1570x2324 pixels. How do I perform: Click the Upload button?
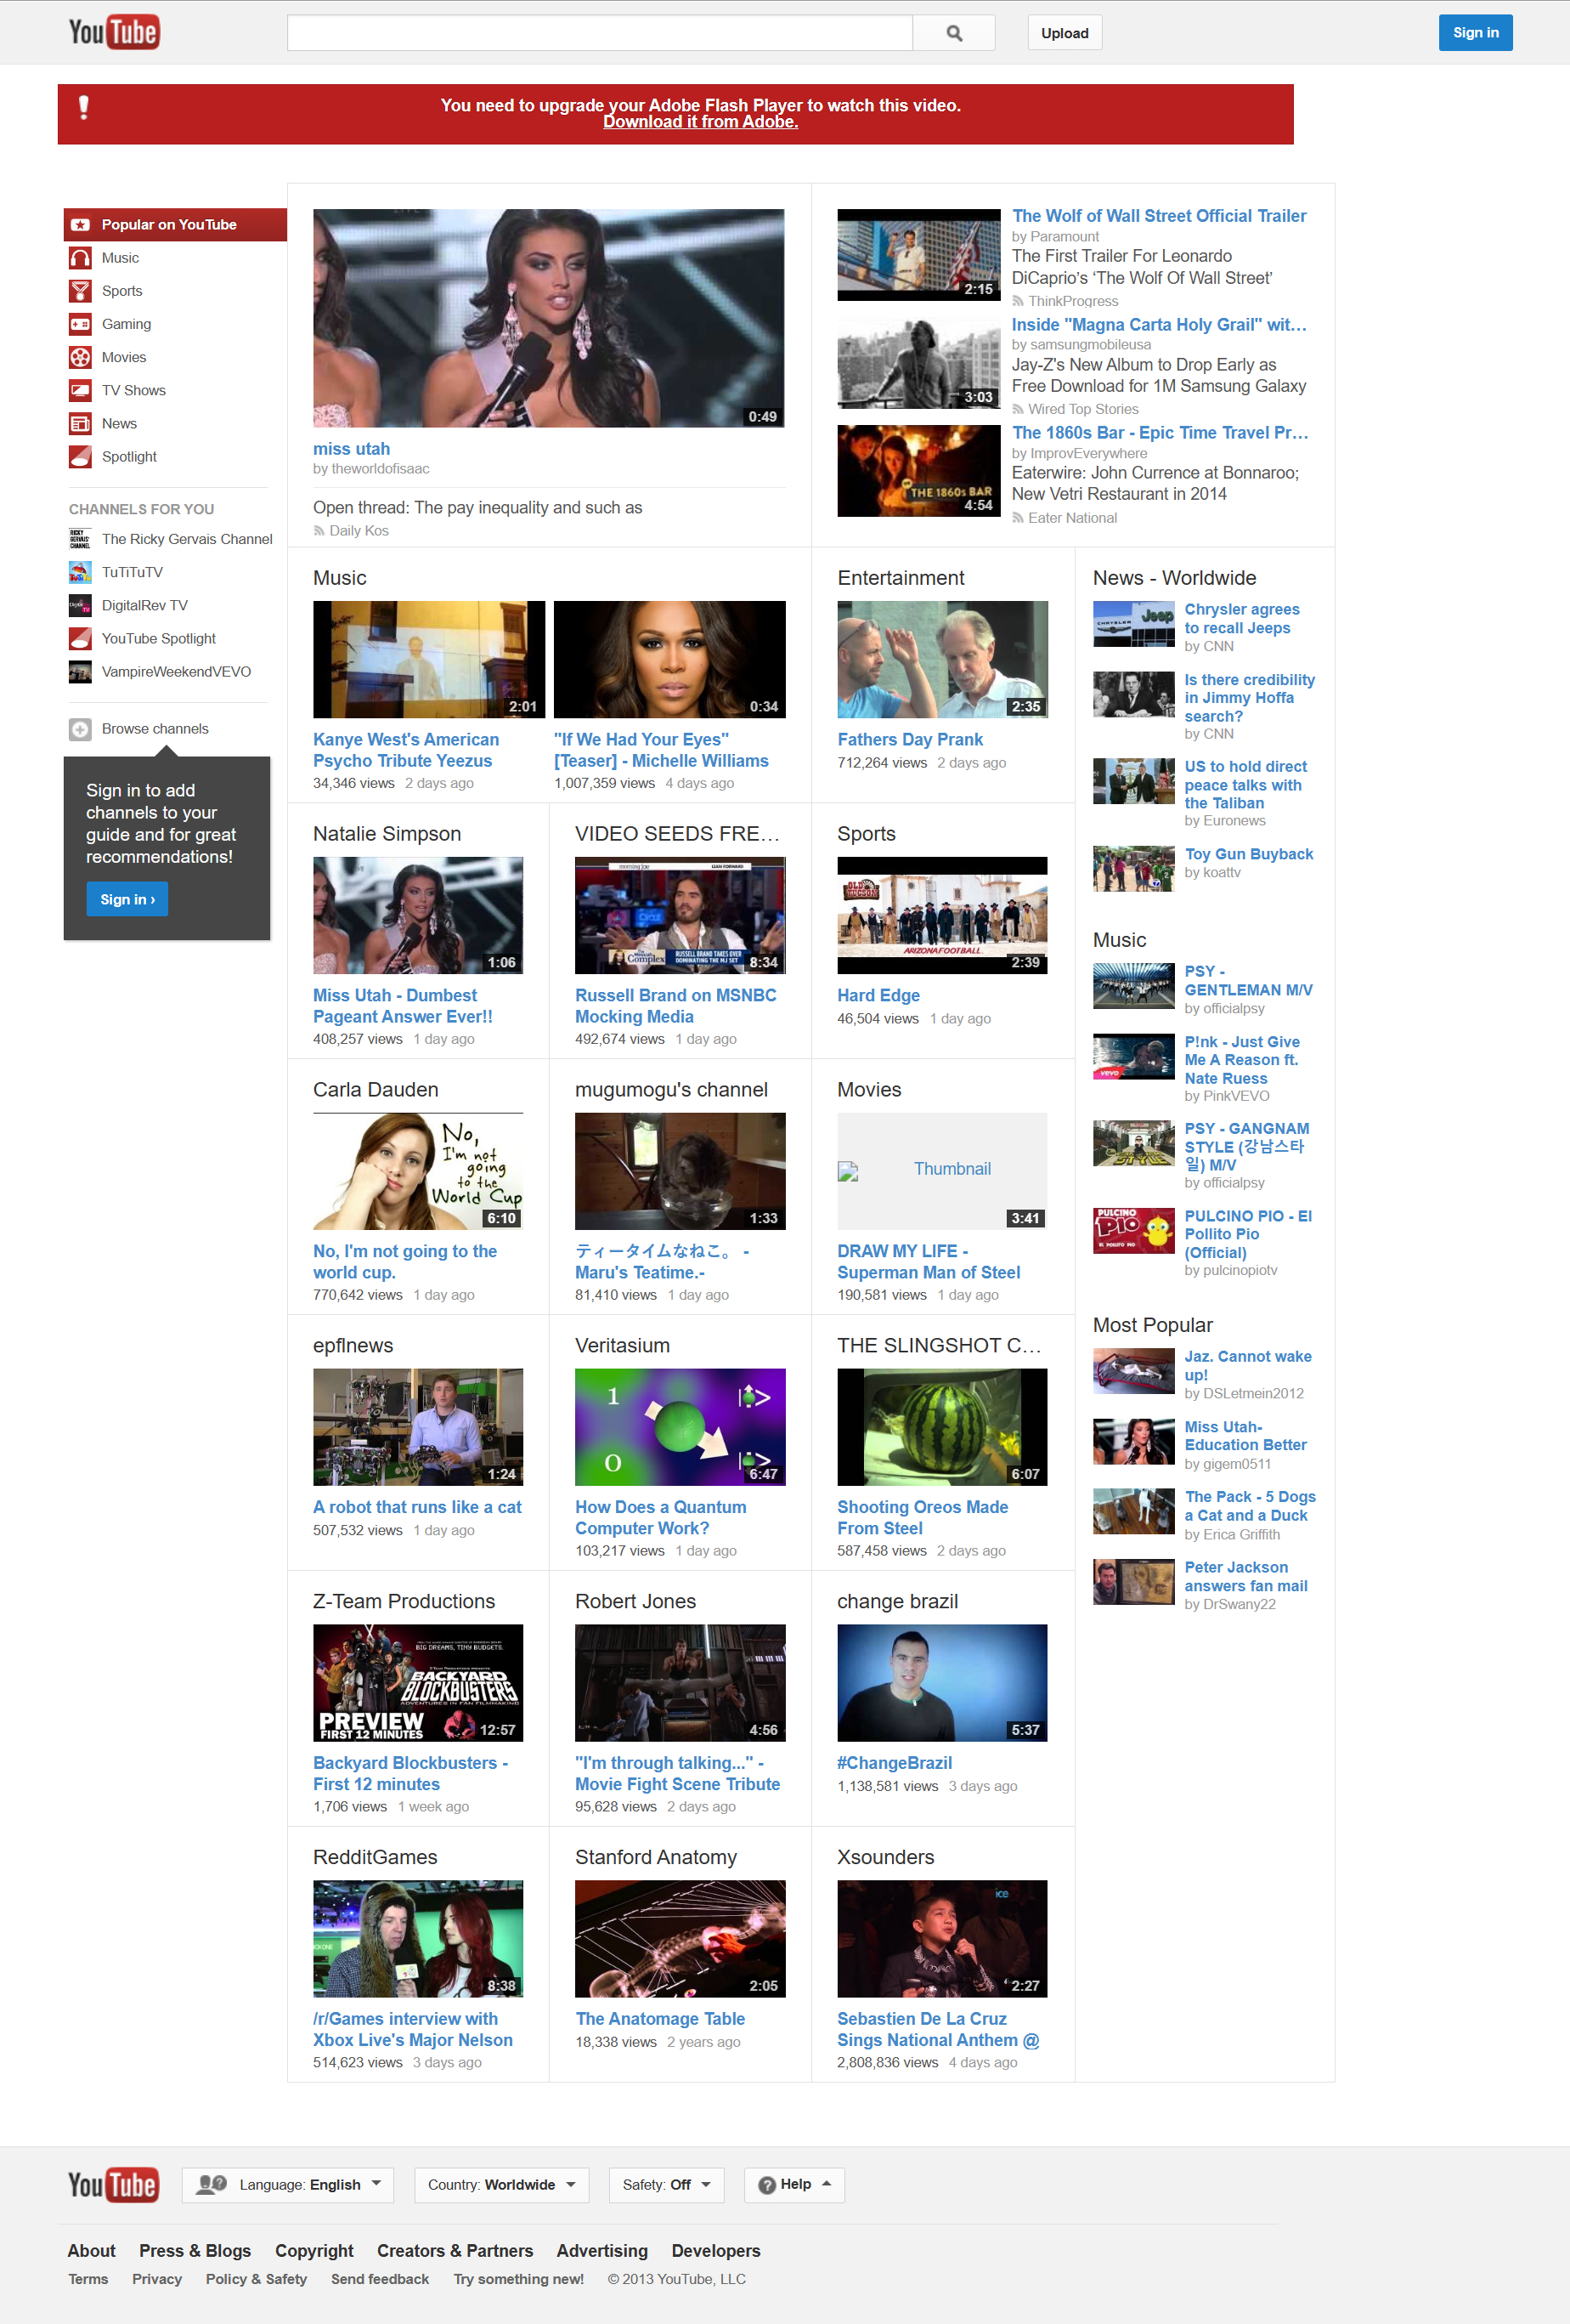pos(1065,33)
